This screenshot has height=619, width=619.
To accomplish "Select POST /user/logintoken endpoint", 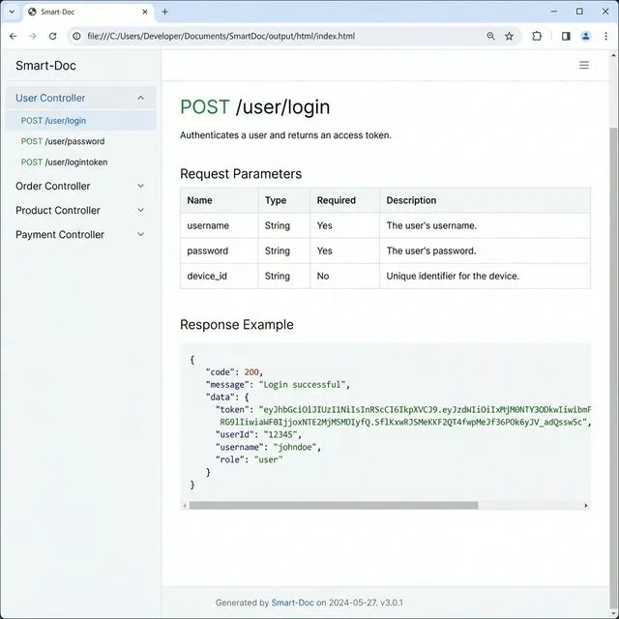I will (x=64, y=162).
